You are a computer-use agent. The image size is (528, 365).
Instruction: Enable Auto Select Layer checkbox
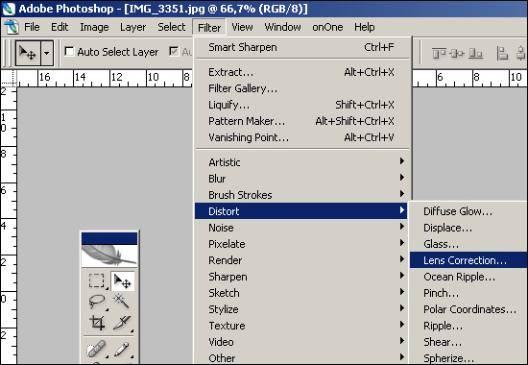coord(69,52)
